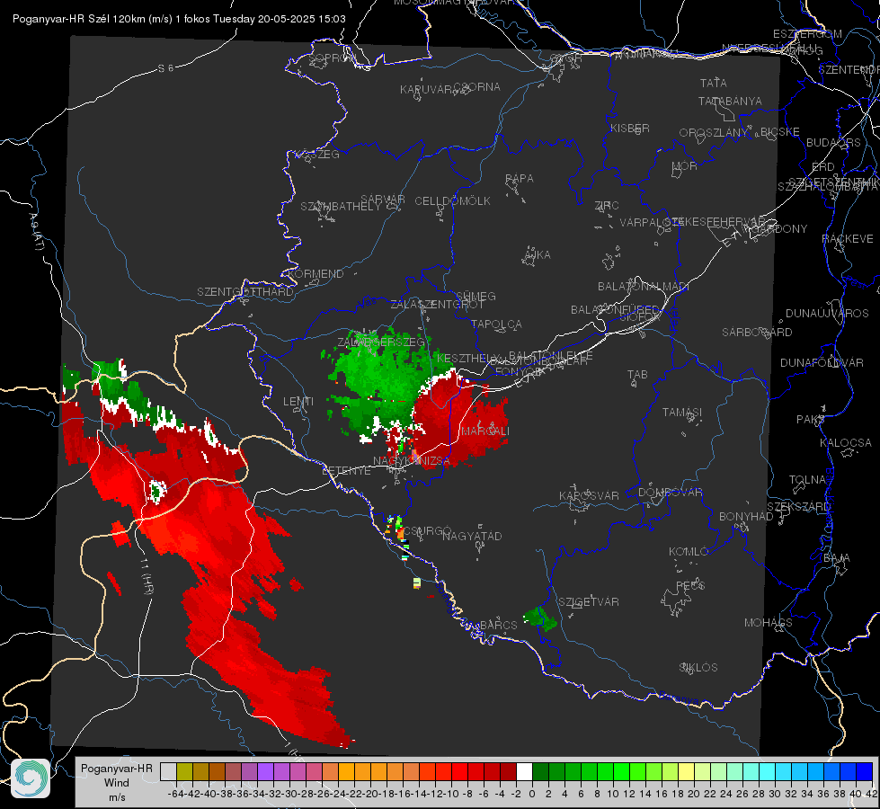Image resolution: width=880 pixels, height=809 pixels.
Task: Click the TAB town label
Action: coord(637,375)
